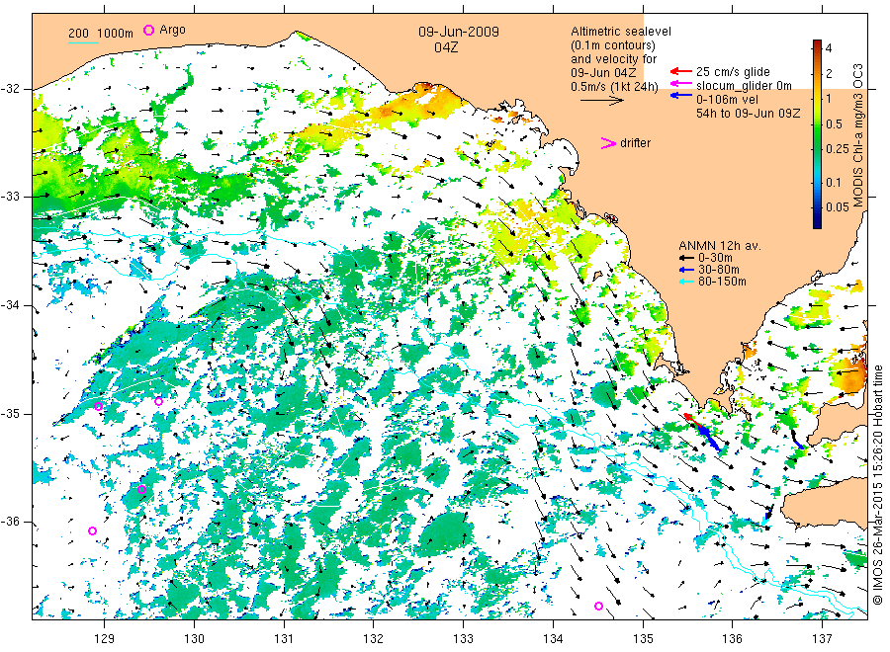The width and height of the screenshot is (890, 652).
Task: Click the magenta slocum_glider arrow symbol
Action: [x=681, y=85]
